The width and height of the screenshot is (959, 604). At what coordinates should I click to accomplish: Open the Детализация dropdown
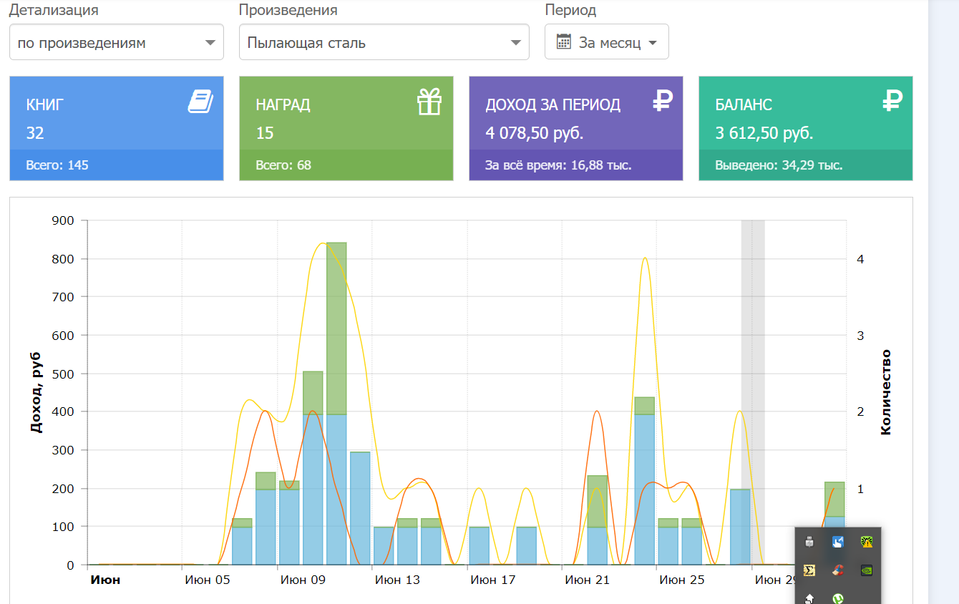click(117, 42)
